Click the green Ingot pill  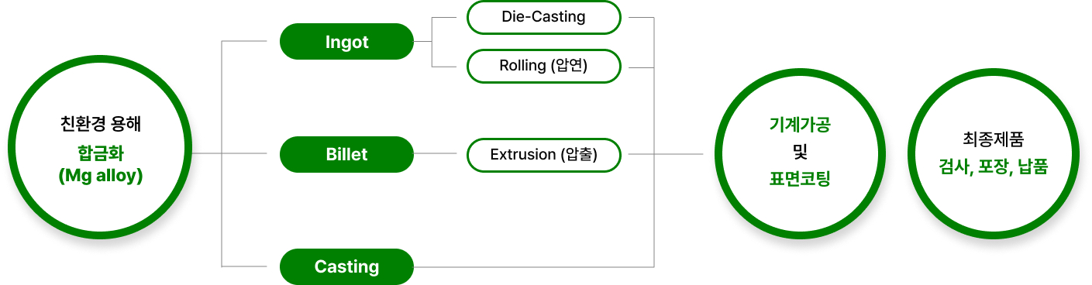click(x=346, y=42)
